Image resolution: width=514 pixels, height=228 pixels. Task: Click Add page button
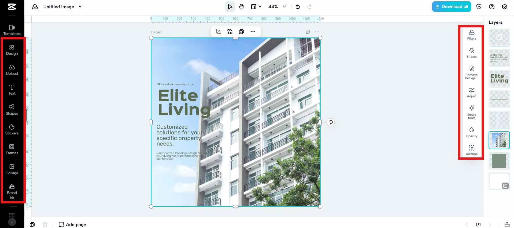click(72, 225)
